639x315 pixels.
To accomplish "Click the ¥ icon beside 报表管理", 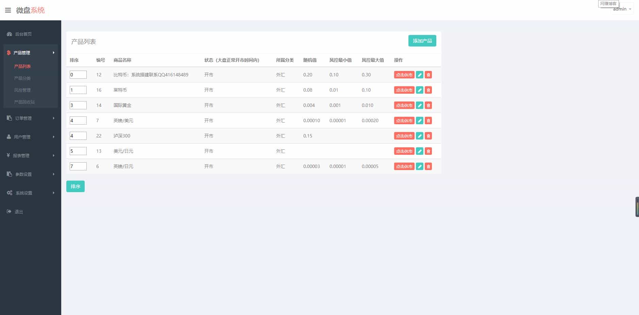I will tap(9, 155).
